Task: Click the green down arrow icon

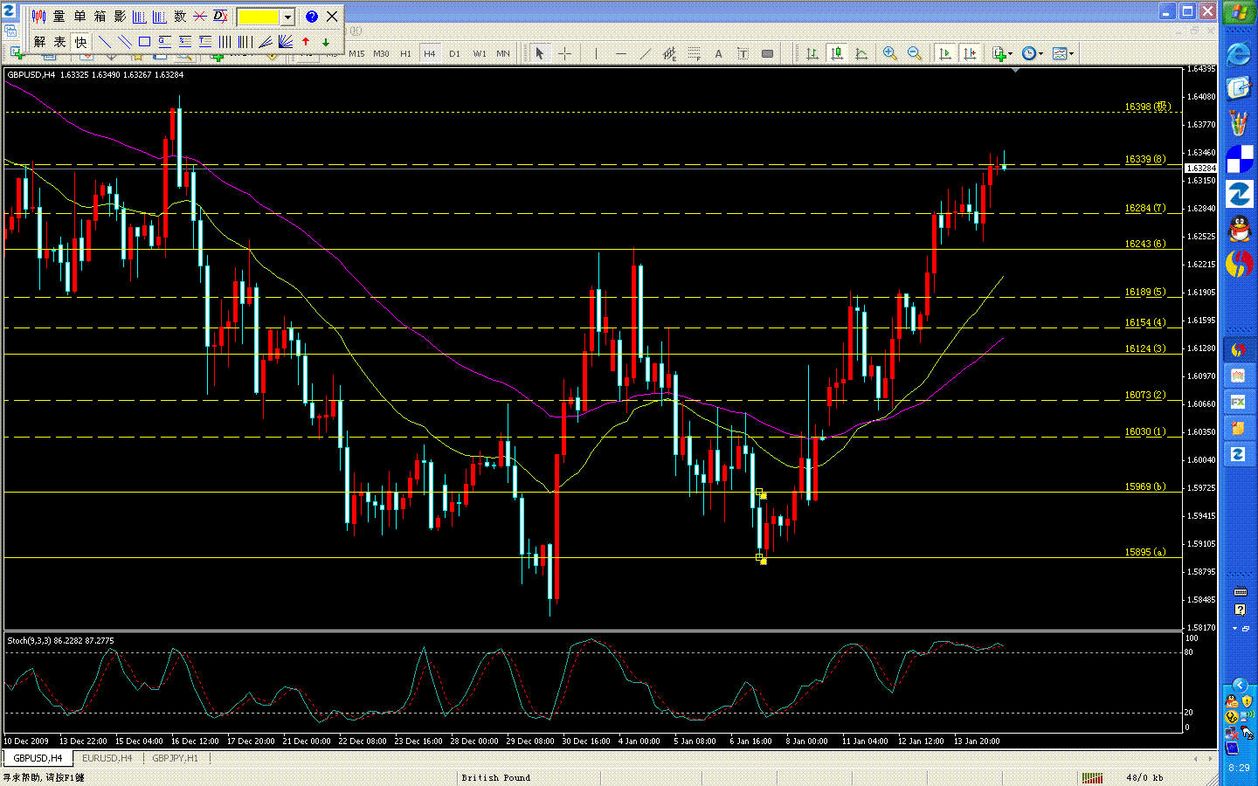Action: tap(326, 41)
